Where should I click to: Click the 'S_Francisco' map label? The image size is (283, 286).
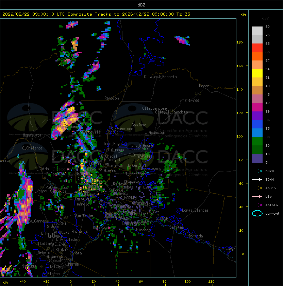[122, 129]
